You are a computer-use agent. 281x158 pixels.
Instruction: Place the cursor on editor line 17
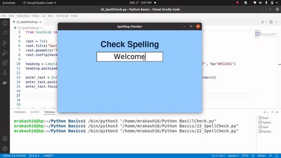coord(140,96)
